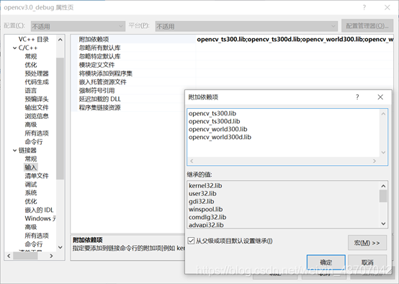399x284 pixels.
Task: Click help icon in 附加依赖项 dialog
Action: pos(357,97)
